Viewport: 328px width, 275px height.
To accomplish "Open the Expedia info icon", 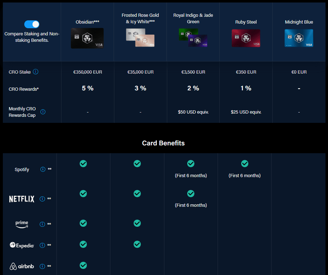I will tap(42, 245).
